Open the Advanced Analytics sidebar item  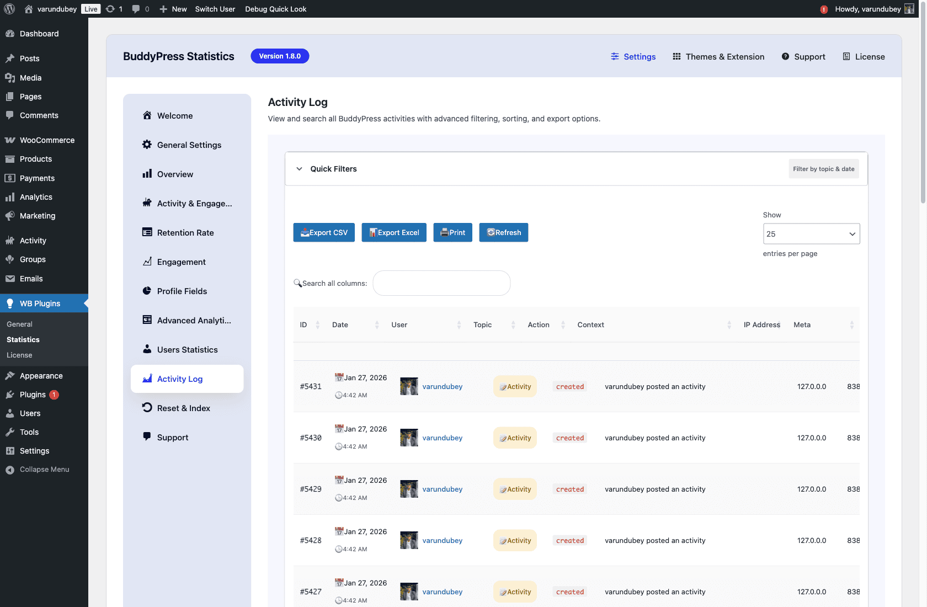coord(187,320)
